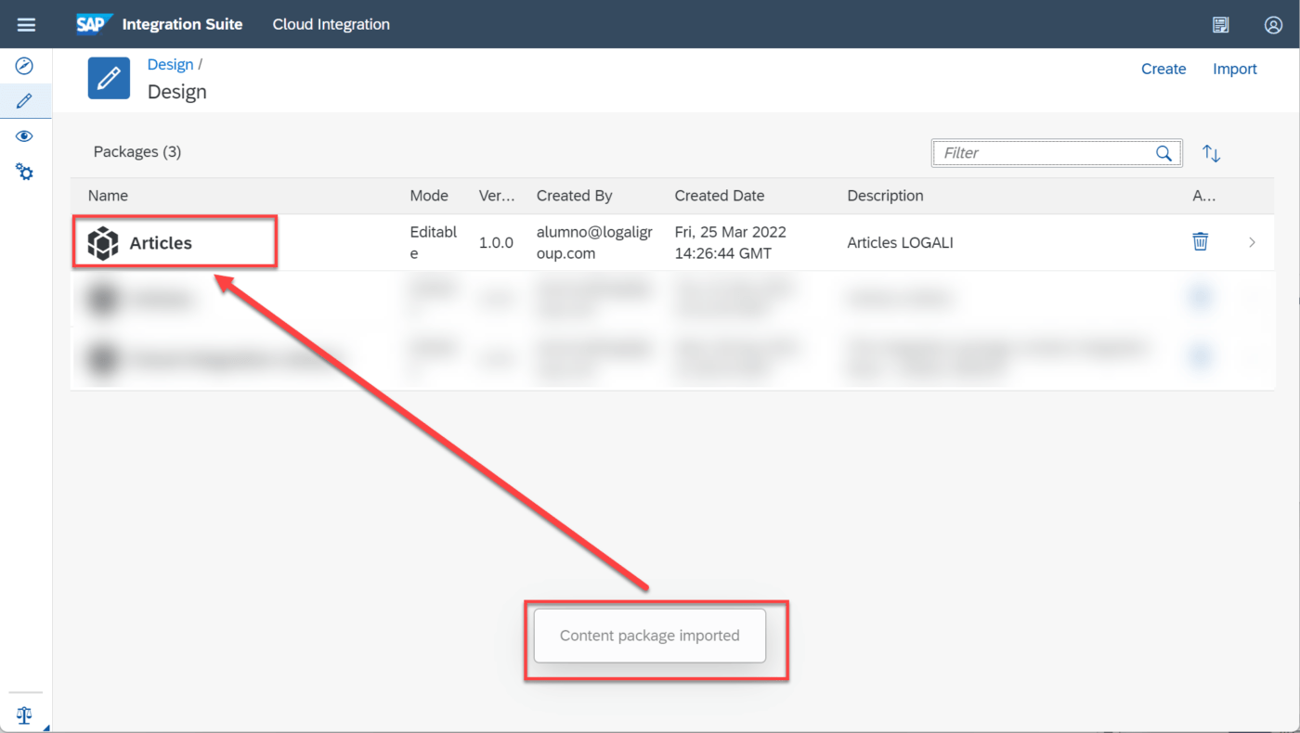The width and height of the screenshot is (1300, 733).
Task: Click the Content package imported toast
Action: click(x=650, y=636)
